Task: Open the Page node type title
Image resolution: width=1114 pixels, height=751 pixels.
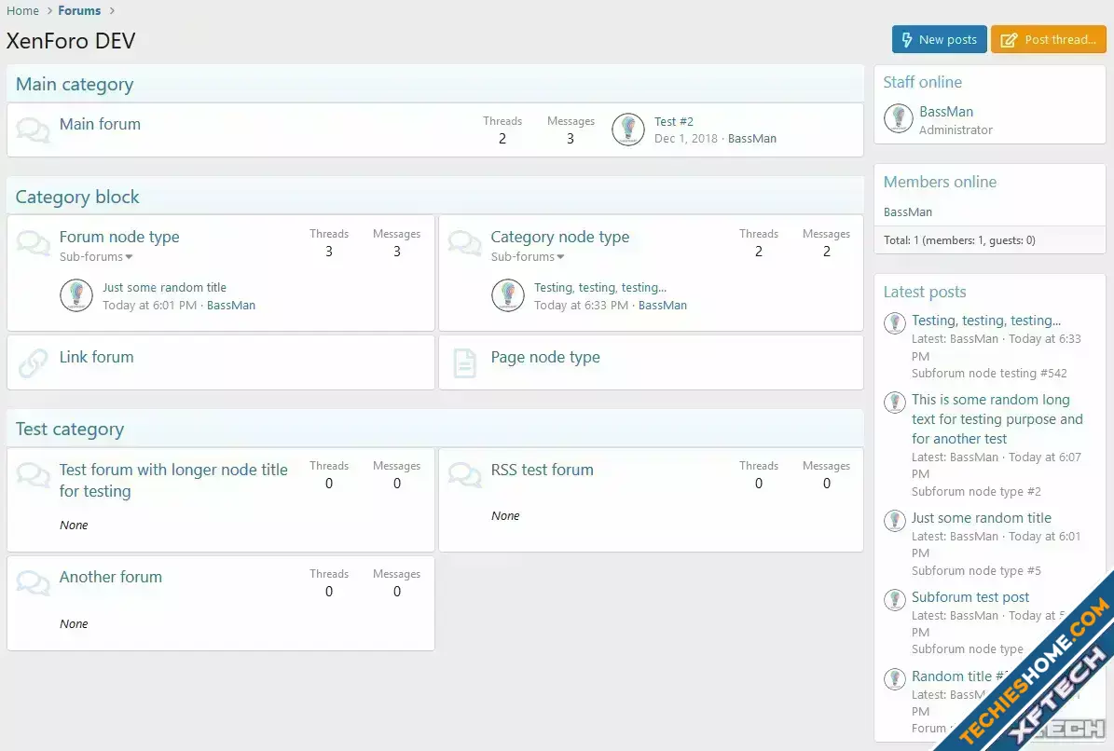Action: point(545,356)
